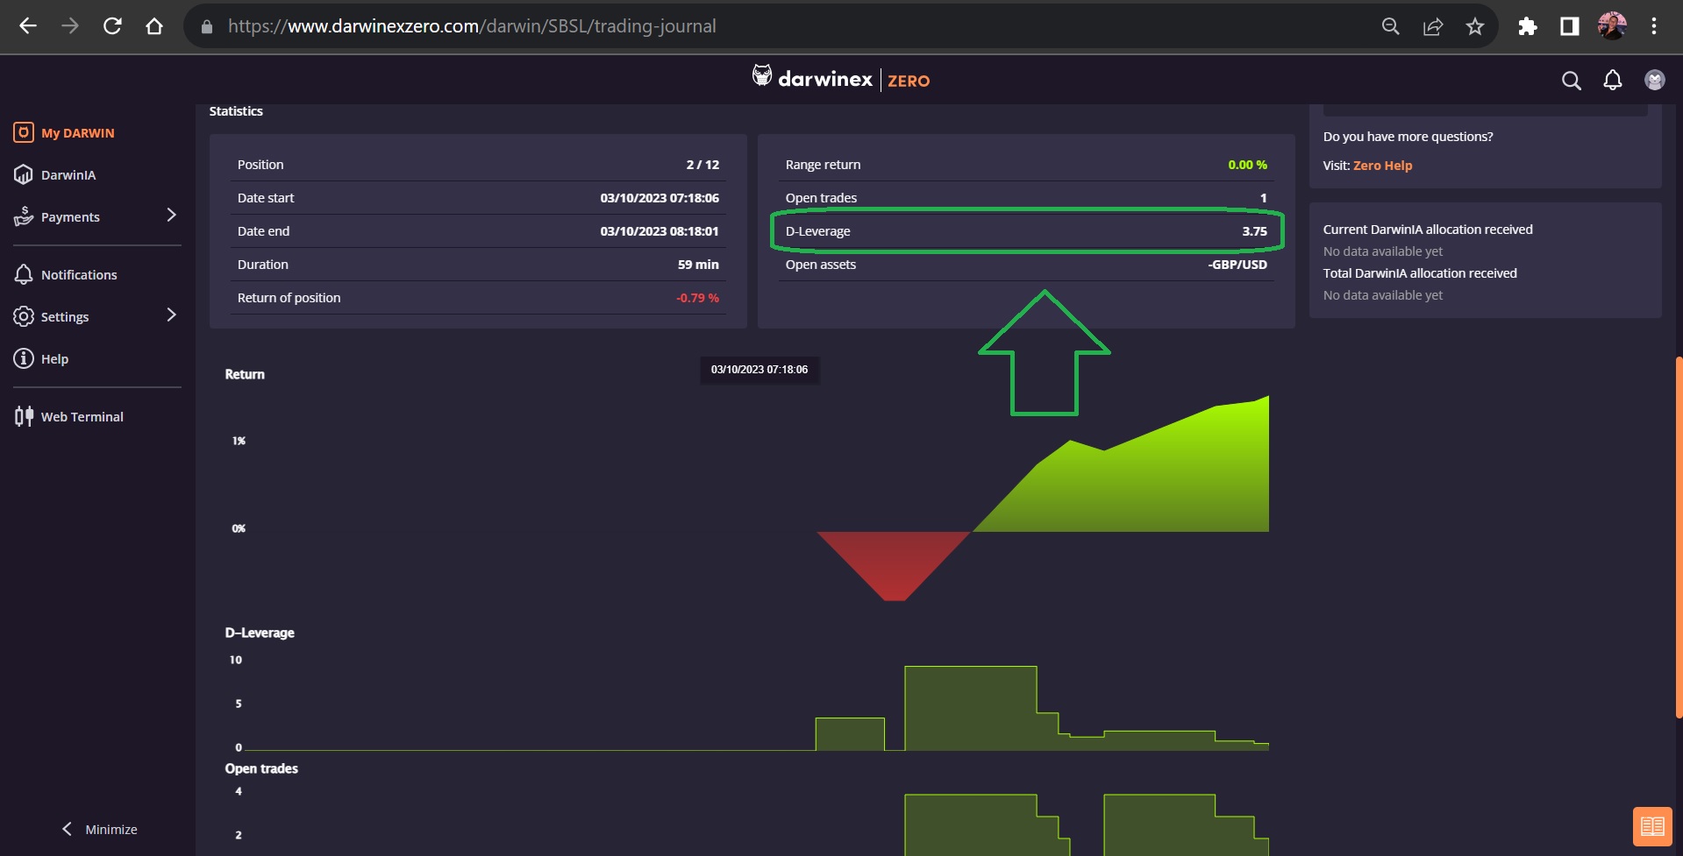Image resolution: width=1683 pixels, height=856 pixels.
Task: Click the search magnifier in Darwinex header
Action: tap(1571, 81)
